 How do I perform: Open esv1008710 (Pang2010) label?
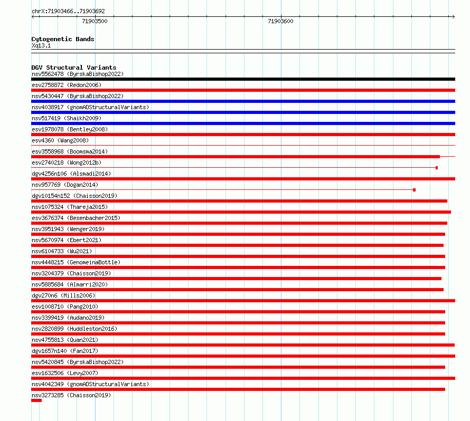[x=65, y=307]
